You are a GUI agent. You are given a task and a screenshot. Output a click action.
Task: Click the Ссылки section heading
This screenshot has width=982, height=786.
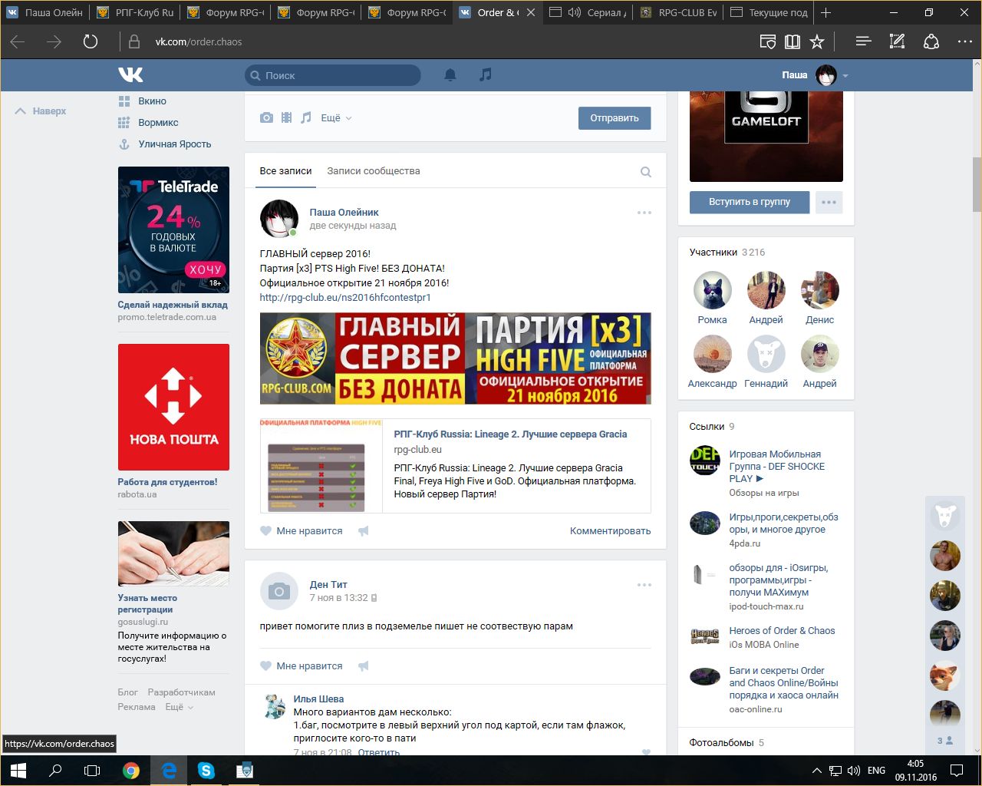pyautogui.click(x=707, y=426)
